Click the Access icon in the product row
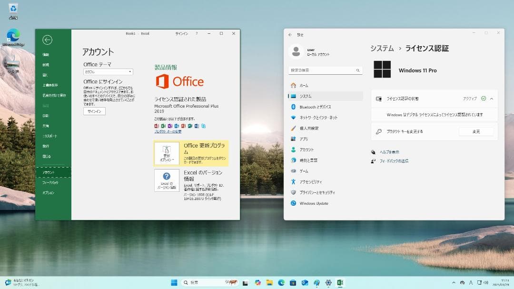This screenshot has height=289, width=514. tap(157, 126)
